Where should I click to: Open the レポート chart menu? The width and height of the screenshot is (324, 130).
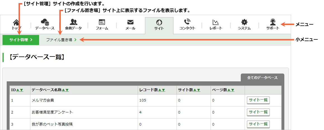point(216,25)
